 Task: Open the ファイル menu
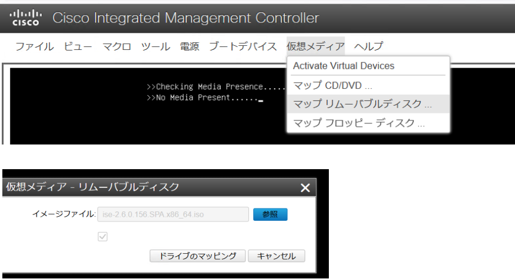coord(34,46)
